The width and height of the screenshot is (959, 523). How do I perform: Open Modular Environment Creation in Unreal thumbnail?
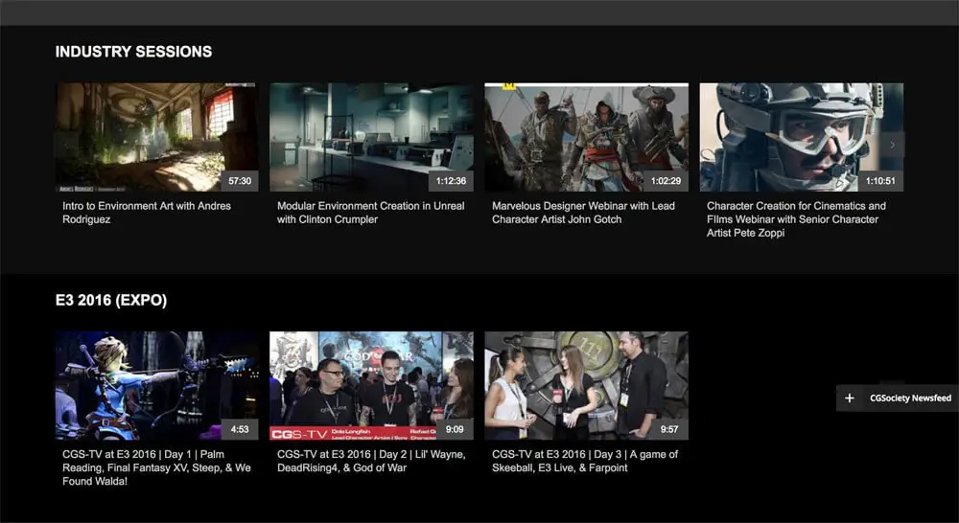point(371,138)
